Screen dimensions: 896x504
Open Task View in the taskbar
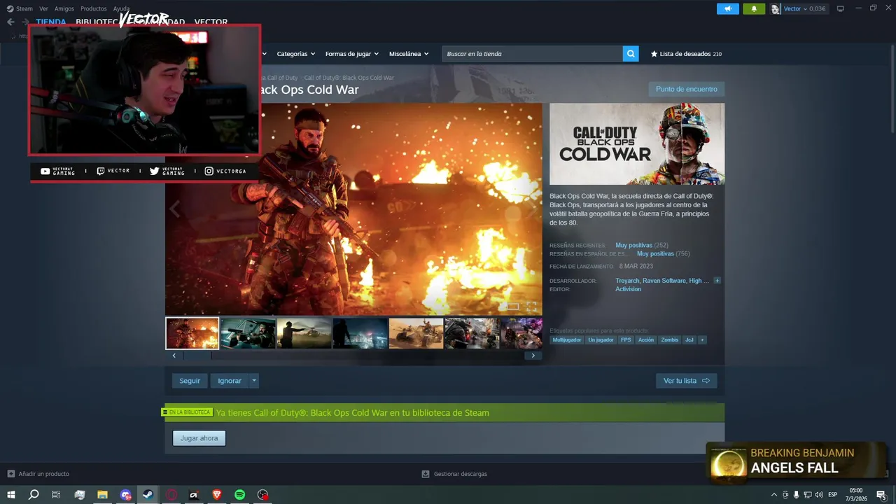(x=56, y=495)
